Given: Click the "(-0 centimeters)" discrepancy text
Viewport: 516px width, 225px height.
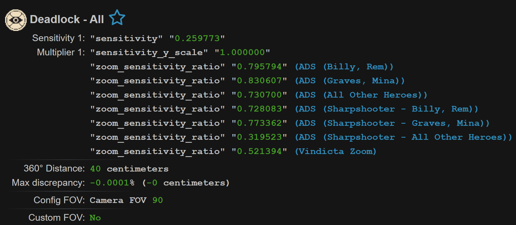Looking at the screenshot, I should pos(186,183).
